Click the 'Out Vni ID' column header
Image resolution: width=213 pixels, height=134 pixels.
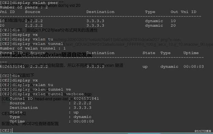[183, 12]
